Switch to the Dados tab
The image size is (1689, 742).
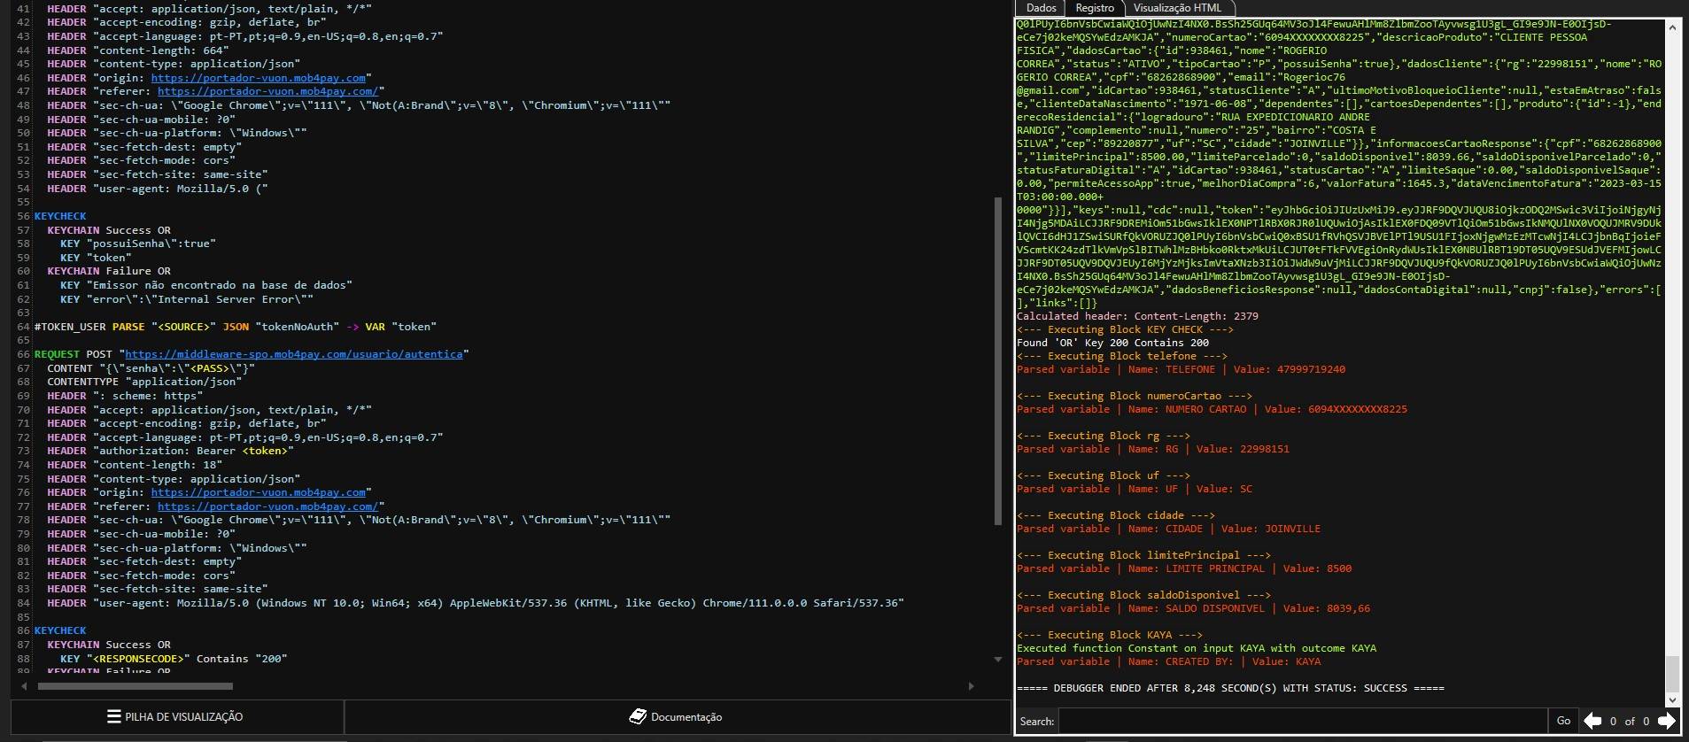pyautogui.click(x=1041, y=8)
